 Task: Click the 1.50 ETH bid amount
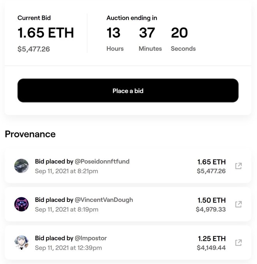point(211,200)
